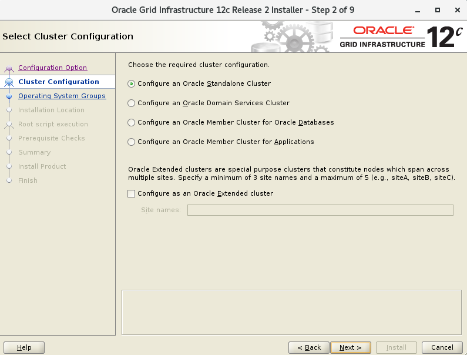Open the Operating System Groups step link
The height and width of the screenshot is (355, 467).
[x=62, y=96]
